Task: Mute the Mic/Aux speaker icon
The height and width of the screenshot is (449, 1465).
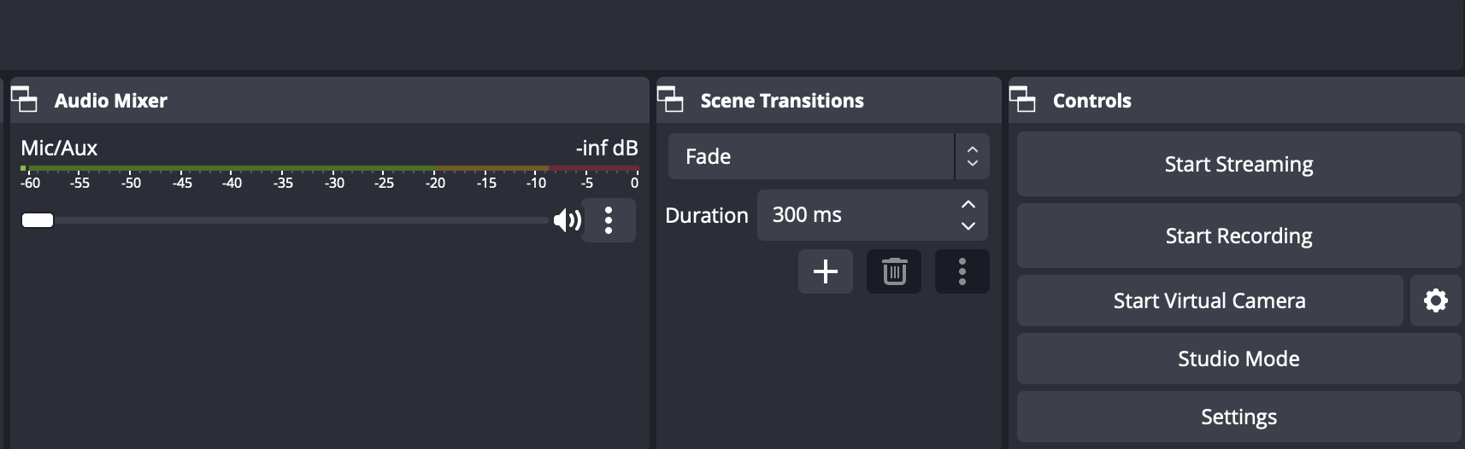Action: [567, 221]
